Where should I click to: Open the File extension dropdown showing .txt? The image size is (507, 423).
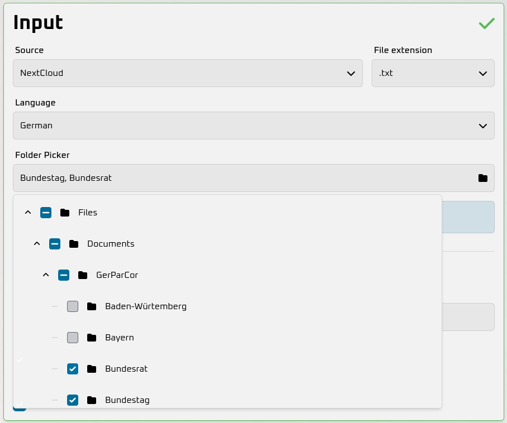[x=433, y=73]
